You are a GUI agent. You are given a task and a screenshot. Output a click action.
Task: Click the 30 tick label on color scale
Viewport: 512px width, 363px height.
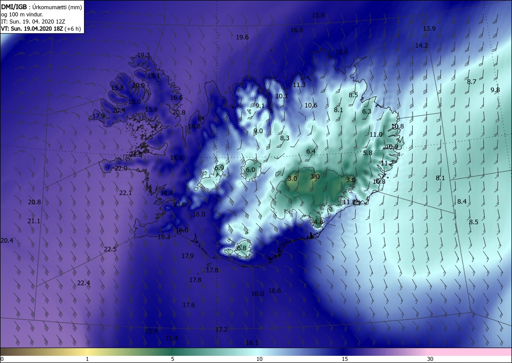(430, 359)
